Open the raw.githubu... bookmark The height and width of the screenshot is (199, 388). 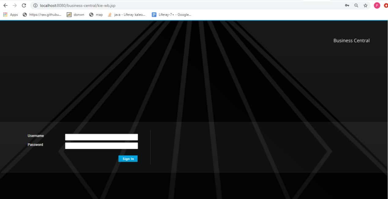tap(42, 15)
